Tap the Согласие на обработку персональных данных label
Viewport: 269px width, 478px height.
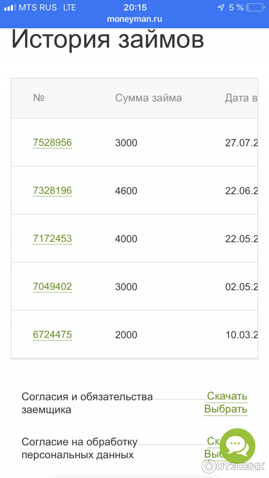pos(79,448)
